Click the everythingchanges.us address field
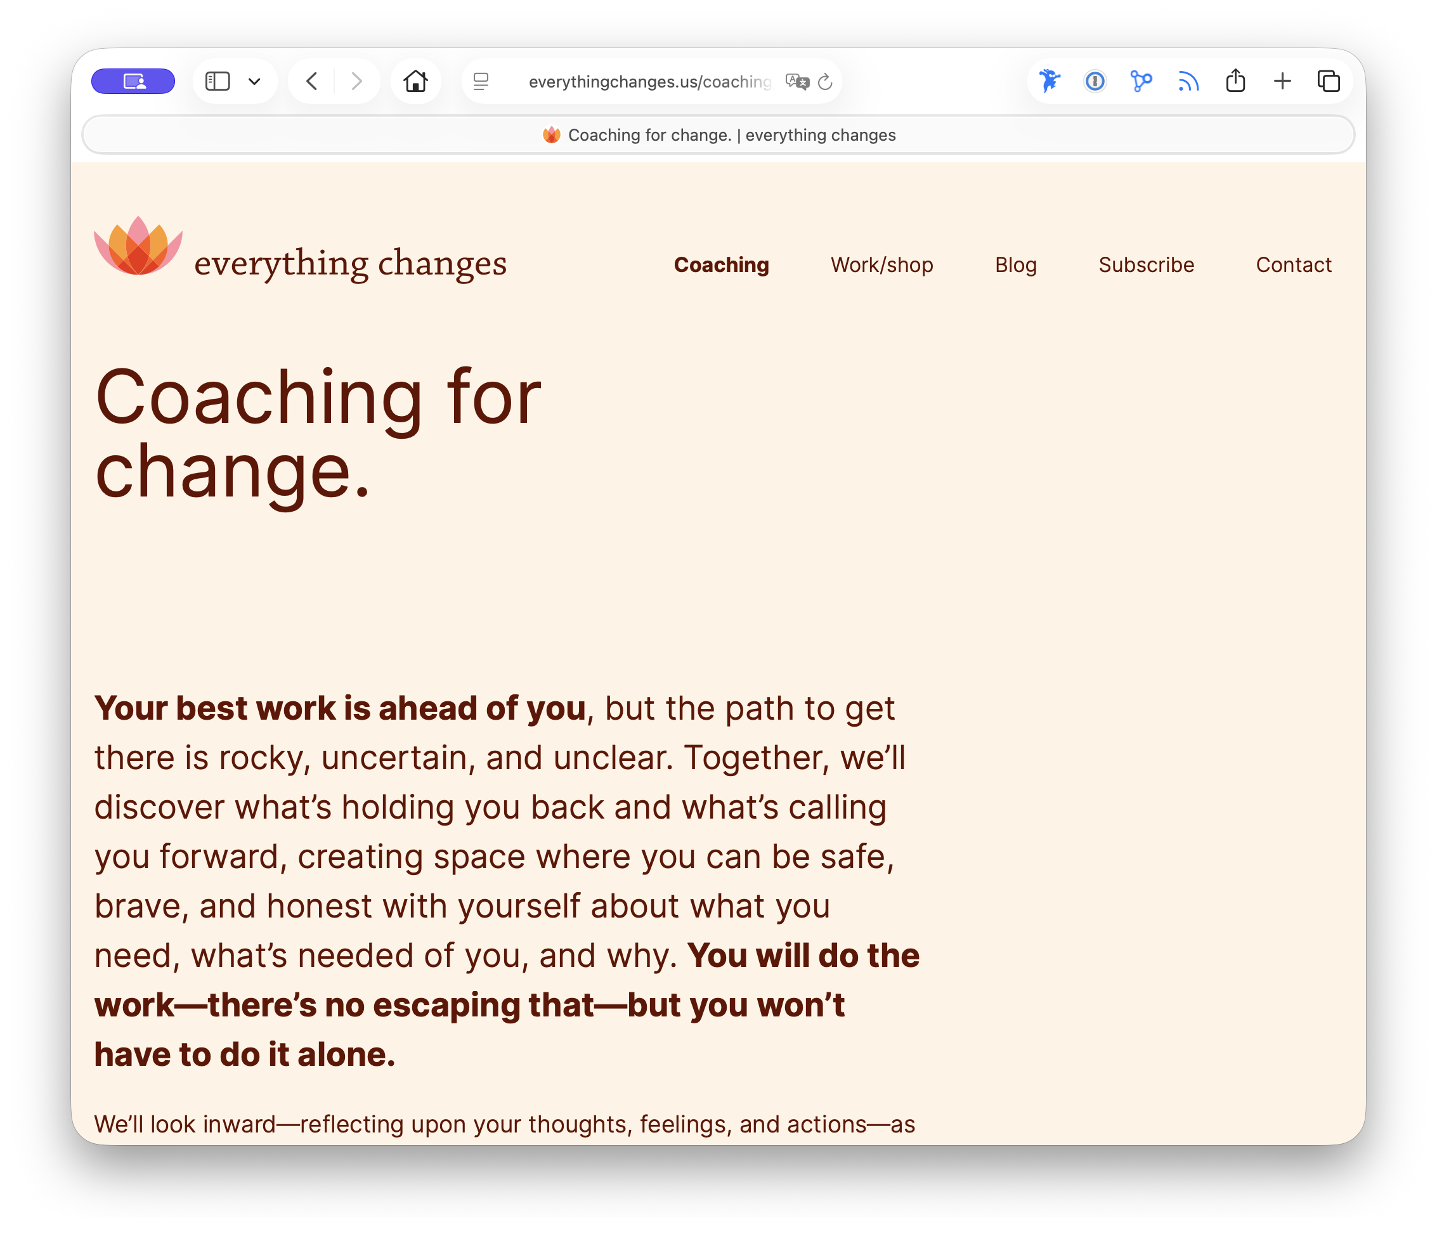This screenshot has width=1437, height=1239. tap(649, 82)
